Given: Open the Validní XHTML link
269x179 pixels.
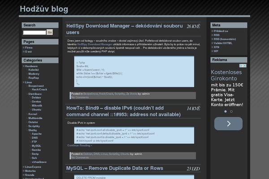Looking at the screenshot, I should tap(223, 43).
